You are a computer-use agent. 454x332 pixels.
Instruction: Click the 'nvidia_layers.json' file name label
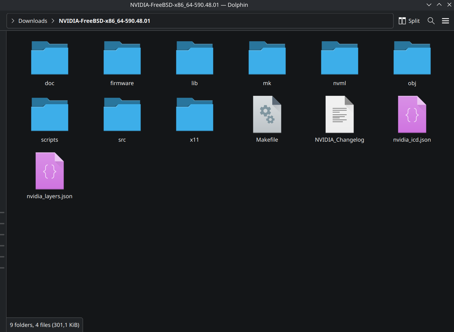click(50, 196)
